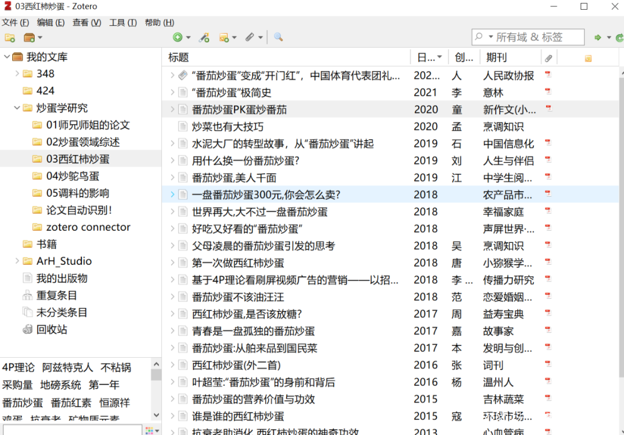Viewport: 624px width, 435px height.
Task: Click the green new item icon
Action: click(177, 37)
